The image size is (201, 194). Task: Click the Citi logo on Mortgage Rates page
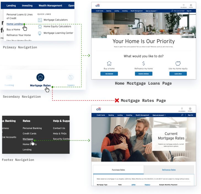click(99, 109)
